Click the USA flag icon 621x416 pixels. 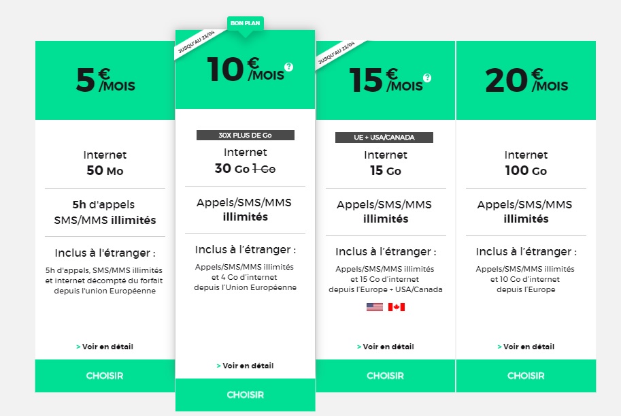(x=375, y=307)
